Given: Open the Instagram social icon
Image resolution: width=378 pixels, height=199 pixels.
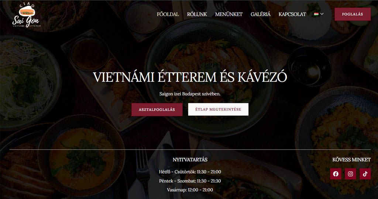Looking at the screenshot, I should pos(350,174).
